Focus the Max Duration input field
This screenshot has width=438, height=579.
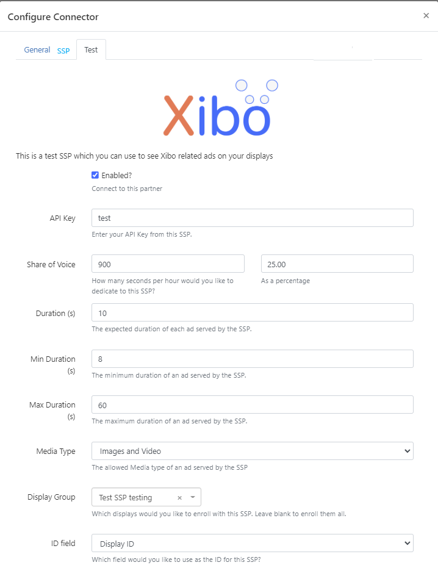[x=252, y=405]
